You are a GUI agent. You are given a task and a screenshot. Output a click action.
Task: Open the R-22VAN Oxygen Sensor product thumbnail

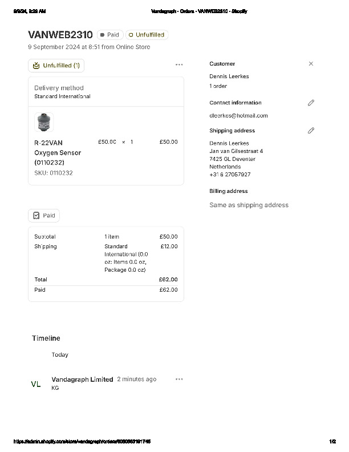coord(44,122)
